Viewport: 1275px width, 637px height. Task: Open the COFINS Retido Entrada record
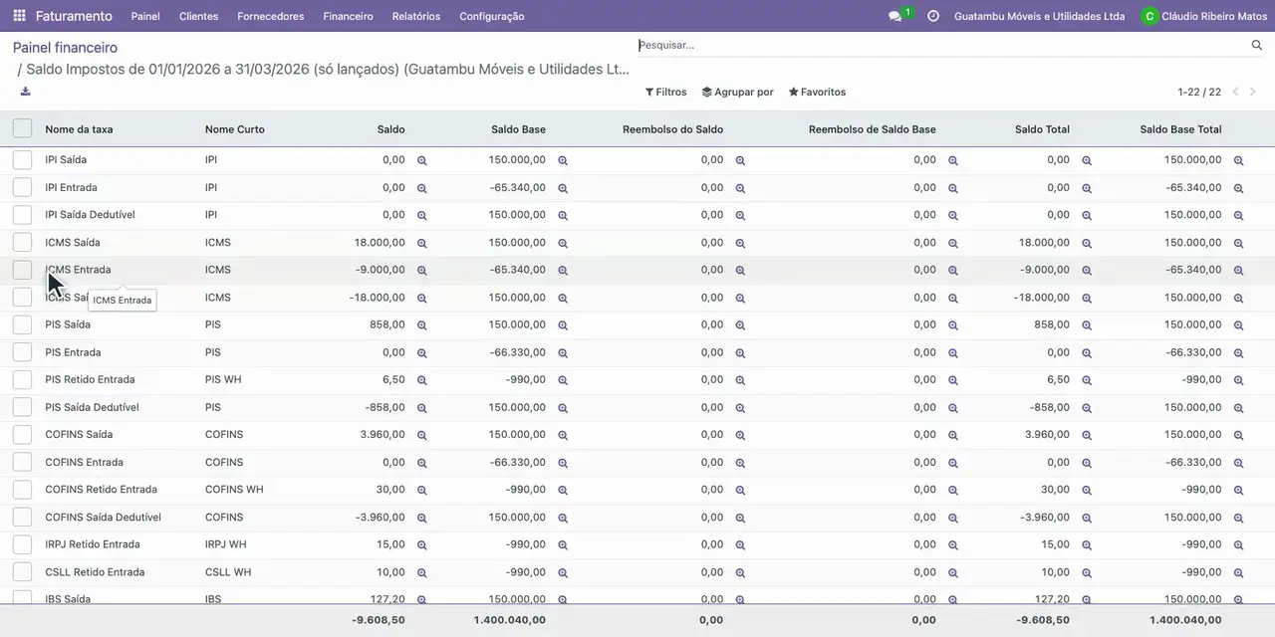(101, 489)
